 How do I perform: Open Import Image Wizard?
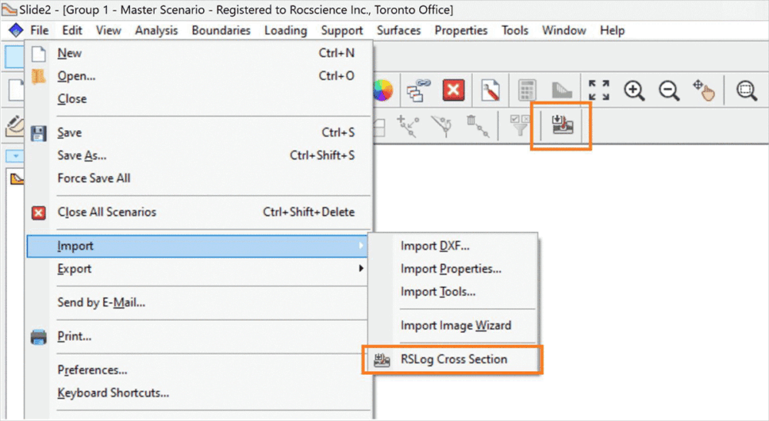click(455, 326)
